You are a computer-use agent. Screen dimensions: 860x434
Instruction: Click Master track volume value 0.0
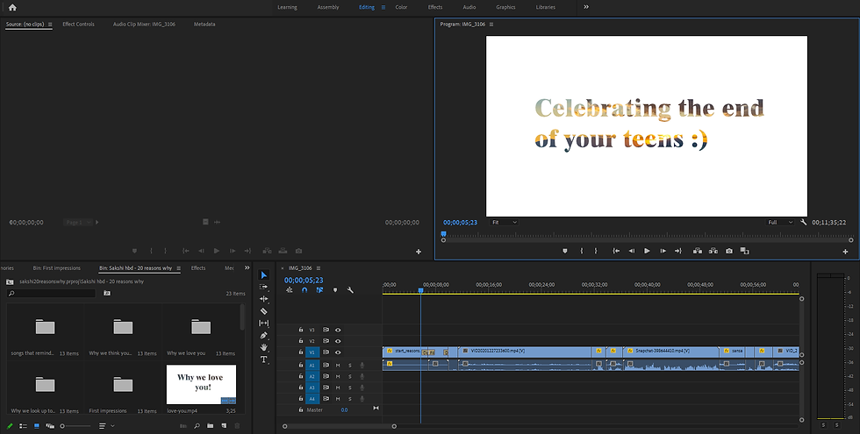(344, 410)
